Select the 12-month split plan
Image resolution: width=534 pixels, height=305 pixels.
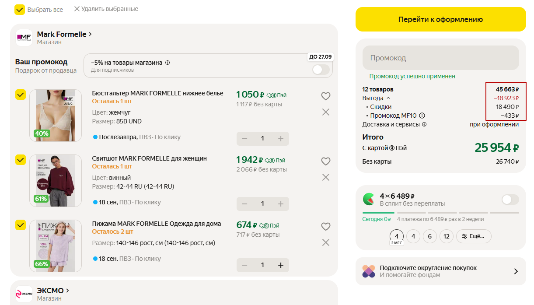click(446, 236)
